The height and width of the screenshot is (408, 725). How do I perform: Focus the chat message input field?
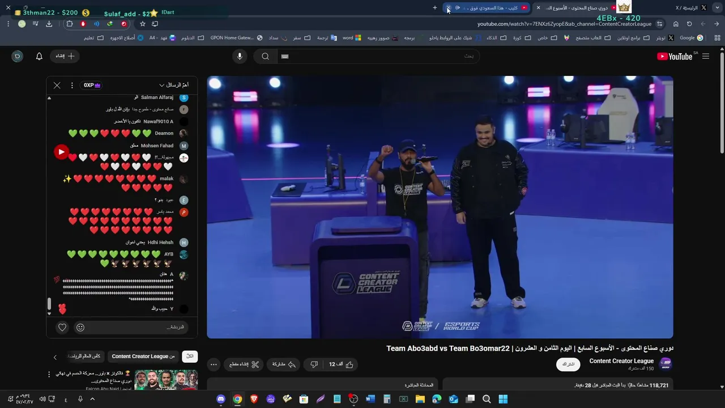point(139,327)
